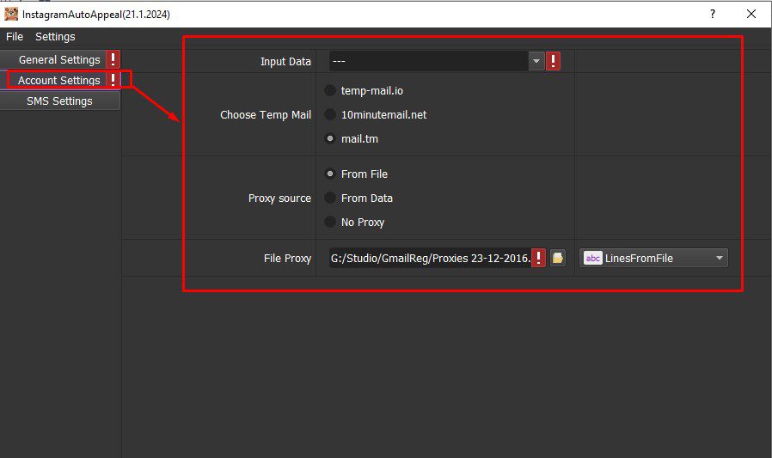
Task: Click the InstagramAutoAppeal app icon in title bar
Action: click(11, 15)
